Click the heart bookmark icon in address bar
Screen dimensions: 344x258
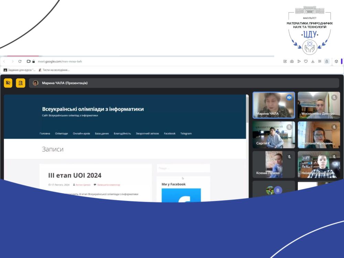point(305,62)
